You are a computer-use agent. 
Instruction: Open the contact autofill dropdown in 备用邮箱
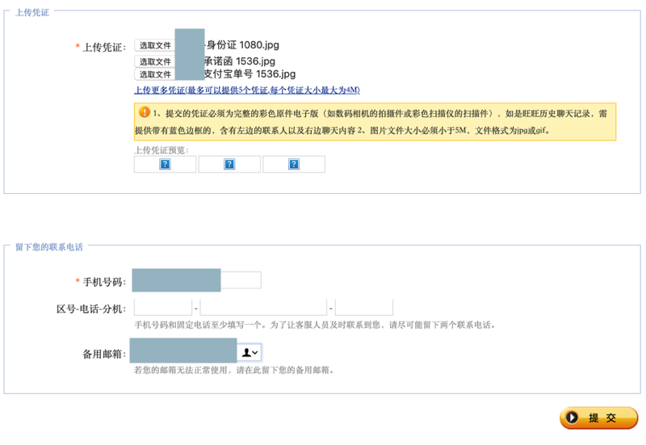pyautogui.click(x=250, y=352)
